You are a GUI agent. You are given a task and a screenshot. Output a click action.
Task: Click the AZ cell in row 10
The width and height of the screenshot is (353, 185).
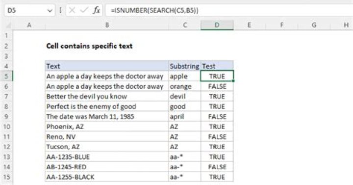coord(185,127)
